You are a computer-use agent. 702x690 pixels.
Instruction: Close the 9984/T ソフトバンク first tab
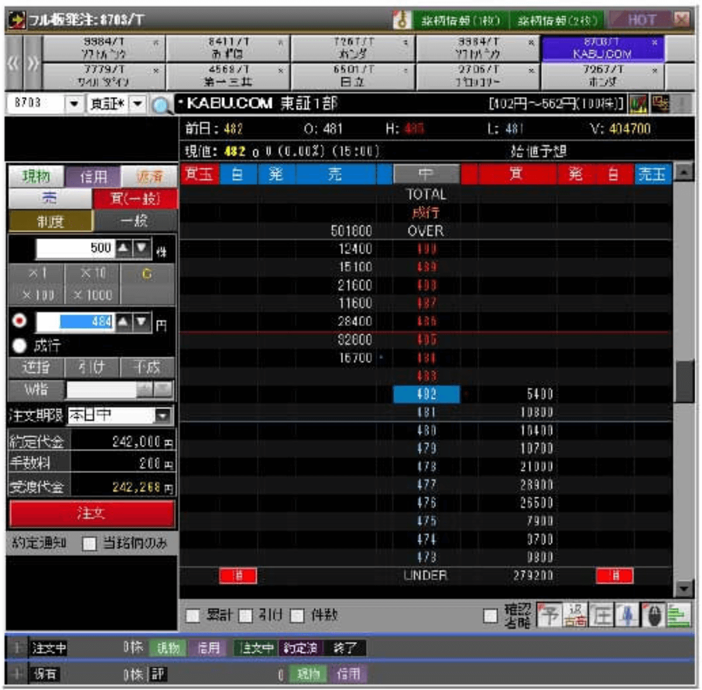click(156, 43)
